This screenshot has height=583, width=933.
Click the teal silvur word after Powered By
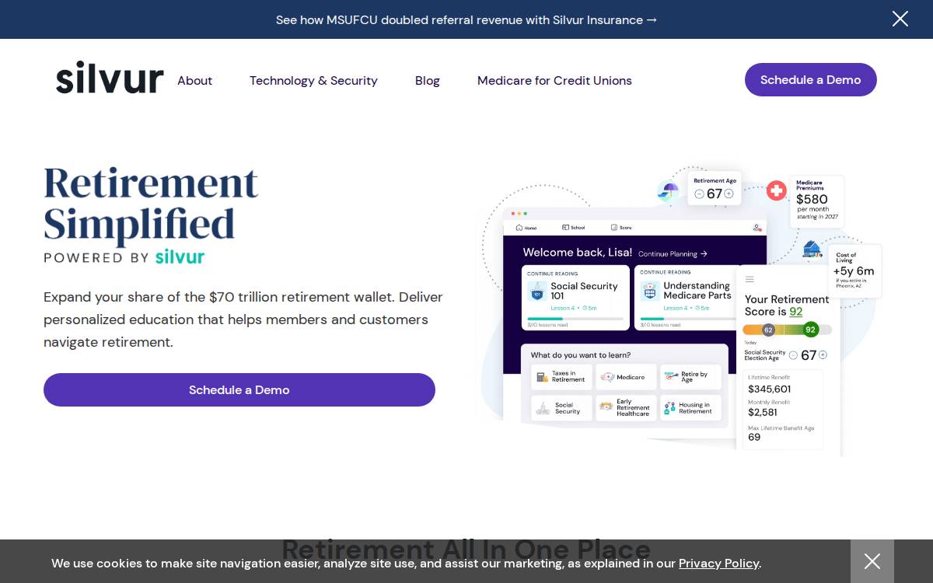tap(180, 257)
